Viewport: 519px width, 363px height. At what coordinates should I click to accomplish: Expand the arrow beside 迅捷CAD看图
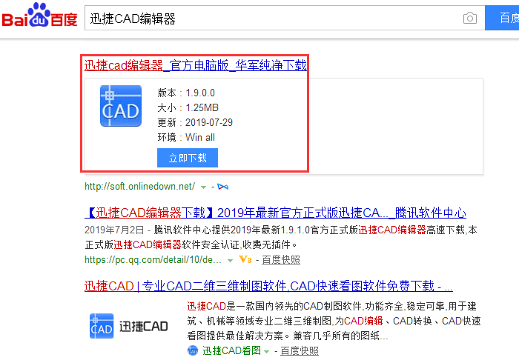pyautogui.click(x=266, y=351)
